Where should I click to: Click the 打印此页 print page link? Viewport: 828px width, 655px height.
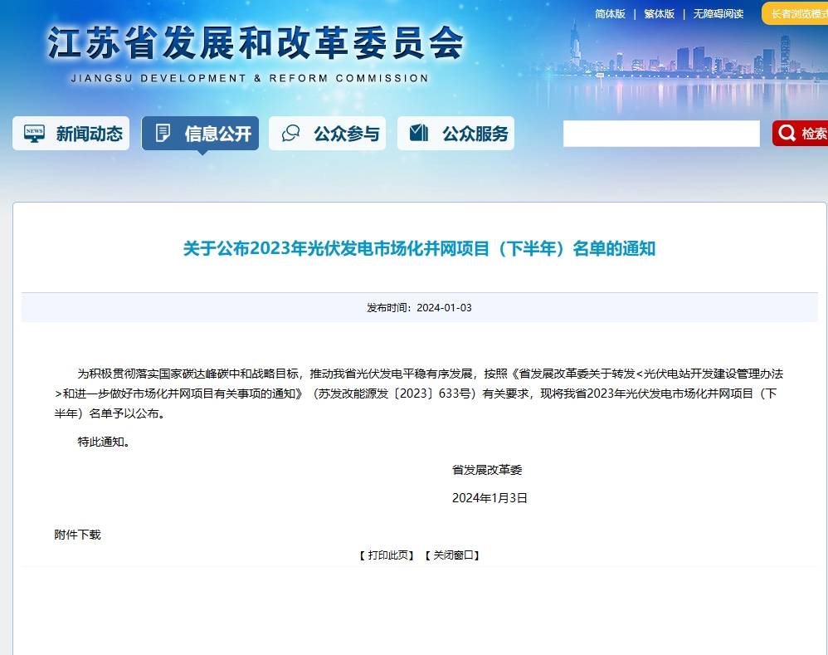pos(387,555)
